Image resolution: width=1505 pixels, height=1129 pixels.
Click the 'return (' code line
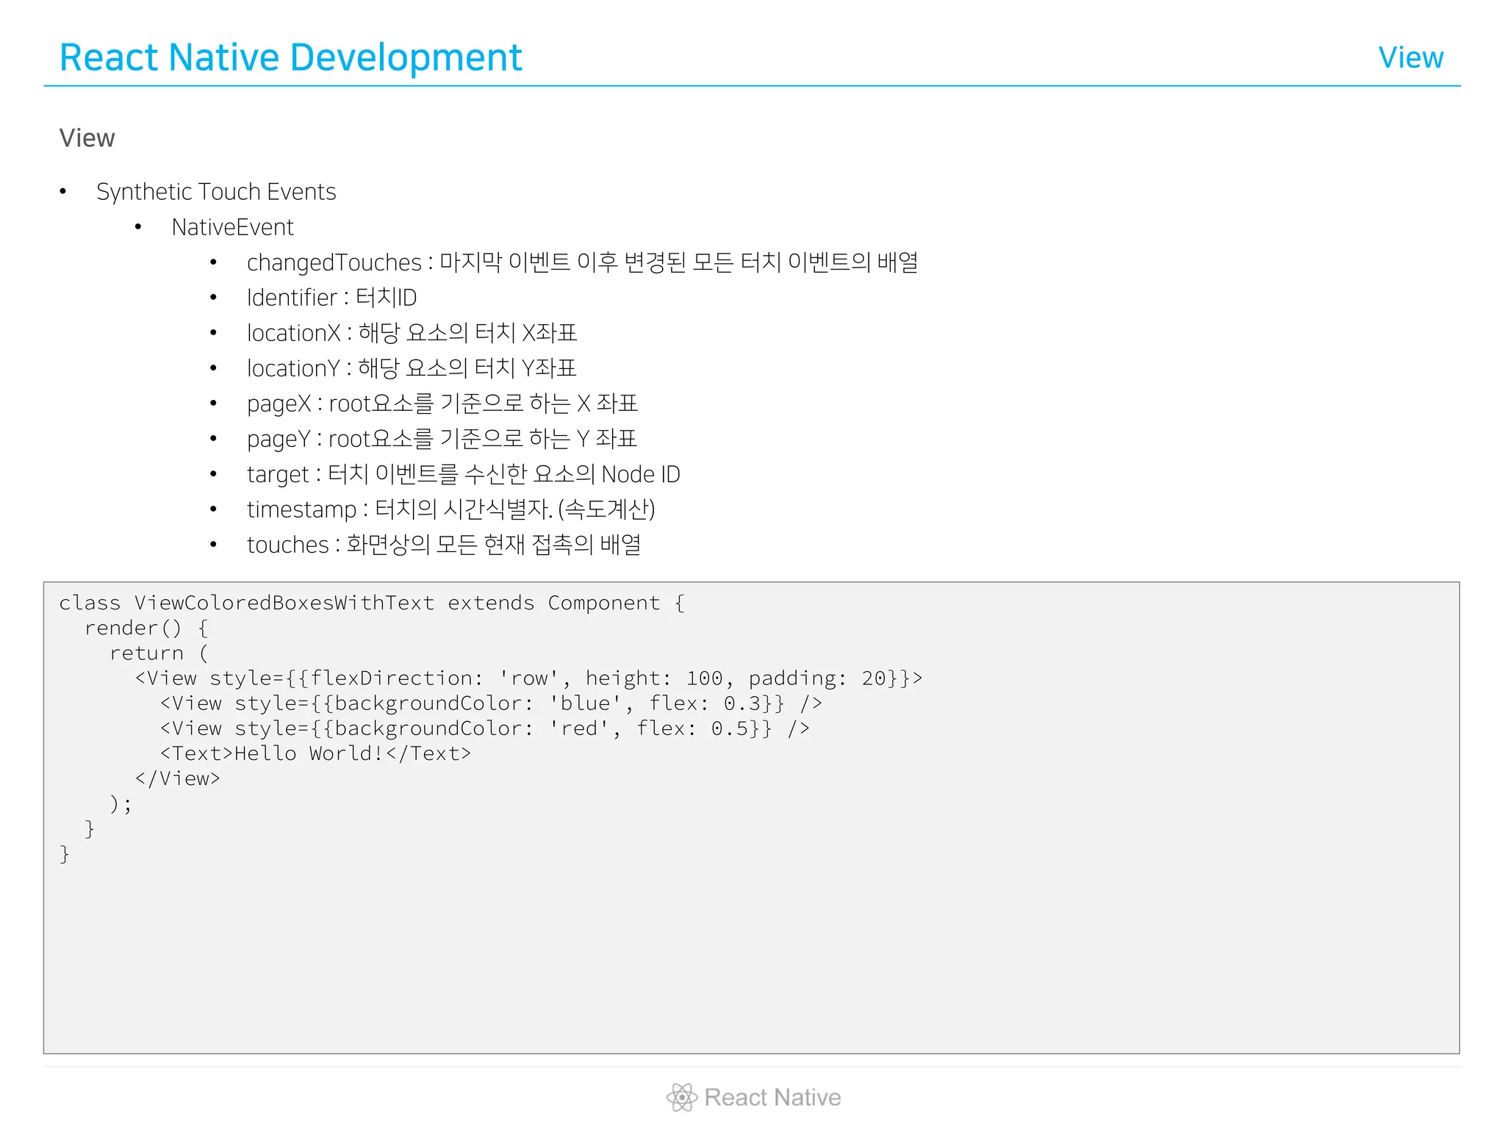[159, 653]
